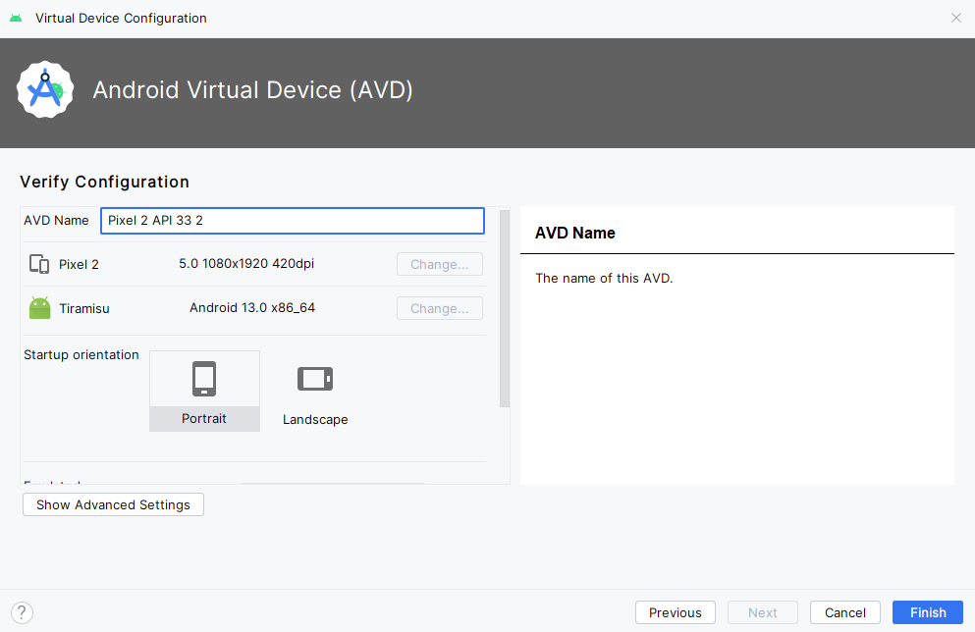Click the 'Android Virtual Device (AVD)' banner title
Screen dimensions: 975x632
coord(252,90)
